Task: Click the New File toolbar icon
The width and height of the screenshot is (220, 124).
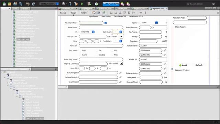Action: pyautogui.click(x=4, y=4)
